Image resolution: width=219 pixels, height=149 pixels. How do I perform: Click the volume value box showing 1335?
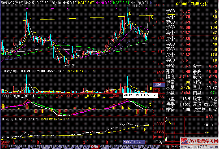157,84
